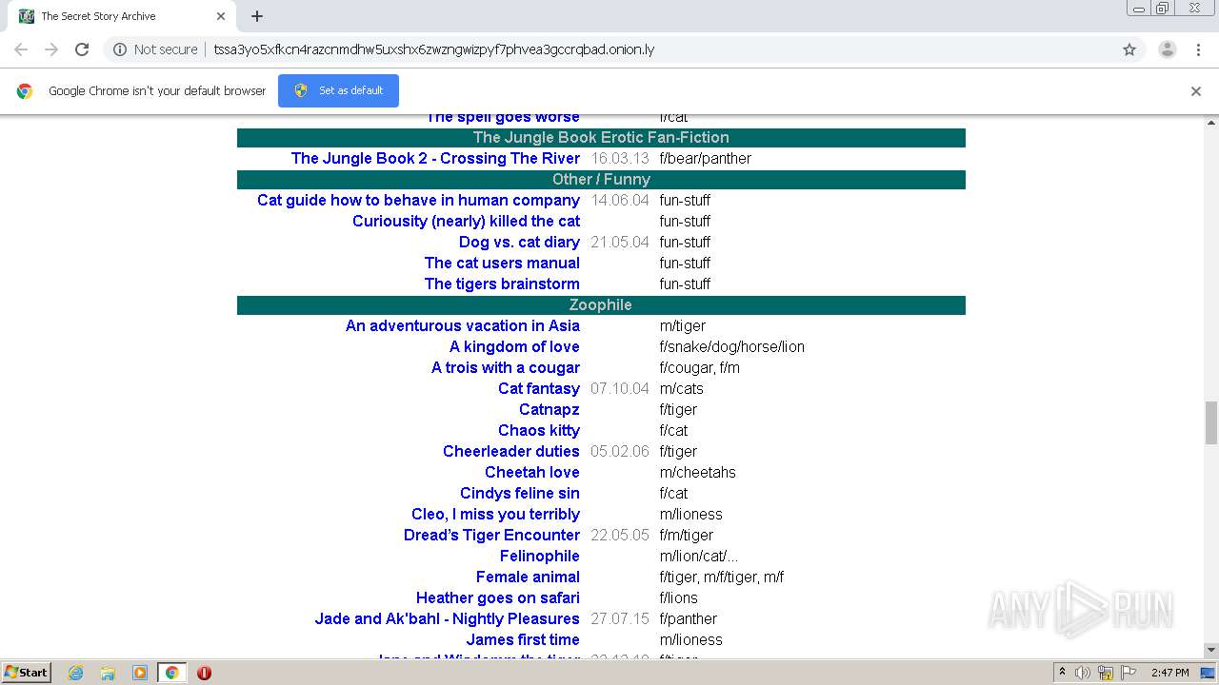The image size is (1219, 685).
Task: Open Dog vs. cat diary link
Action: click(x=519, y=242)
